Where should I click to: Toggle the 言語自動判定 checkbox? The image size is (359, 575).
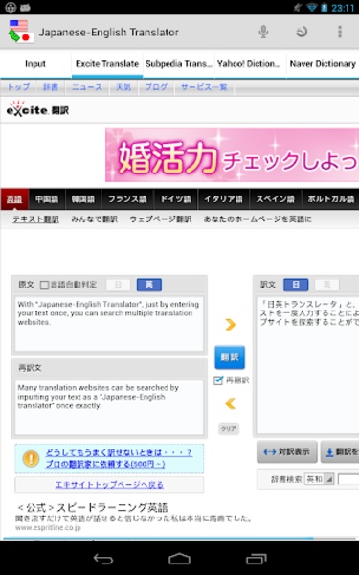pyautogui.click(x=44, y=285)
